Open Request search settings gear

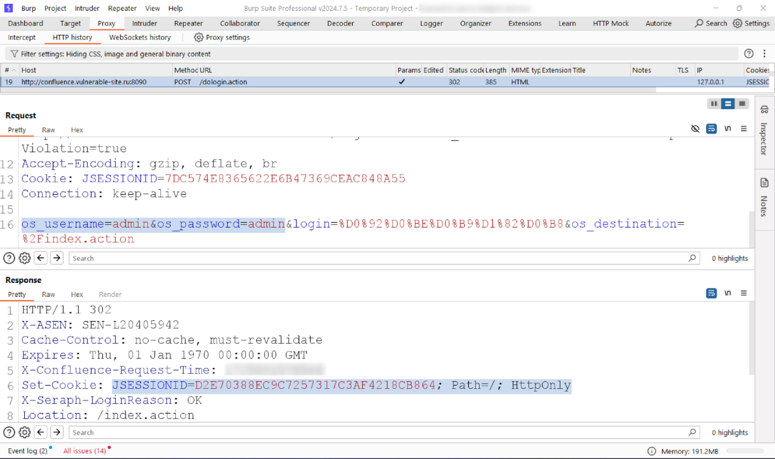(x=25, y=258)
